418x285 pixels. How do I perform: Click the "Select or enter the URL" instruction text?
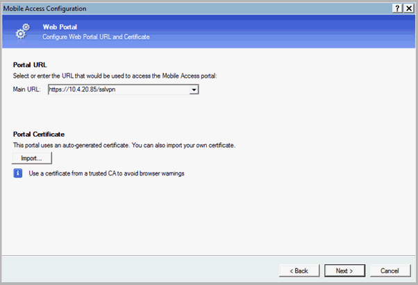(115, 75)
